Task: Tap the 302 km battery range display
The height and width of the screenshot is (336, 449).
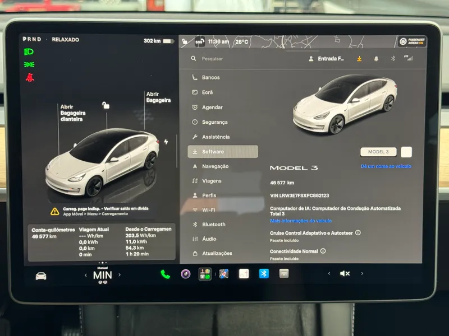Action: pyautogui.click(x=159, y=41)
